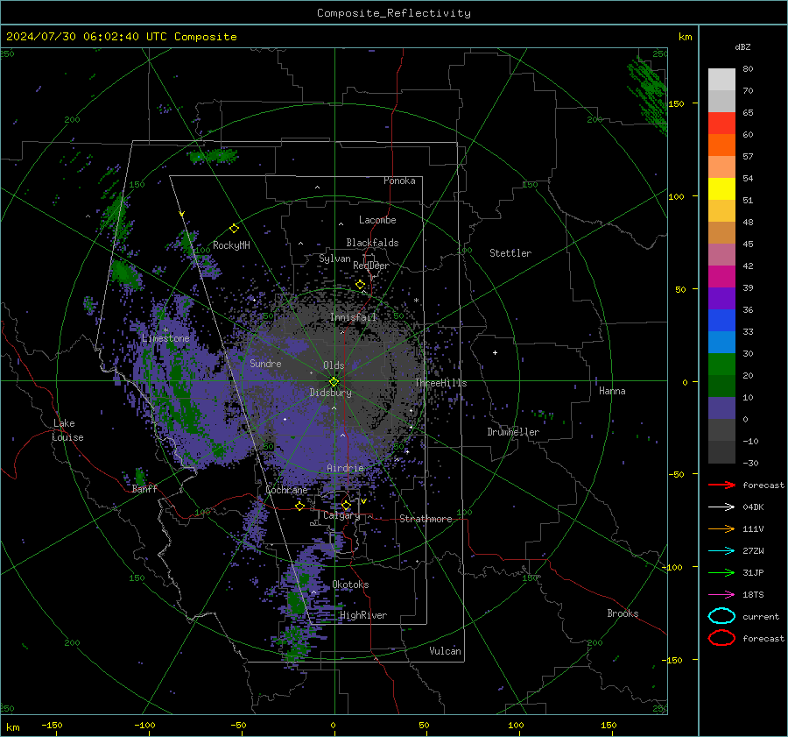Click the yellow diamond marker below RedDeer
This screenshot has width=788, height=737.
click(360, 285)
